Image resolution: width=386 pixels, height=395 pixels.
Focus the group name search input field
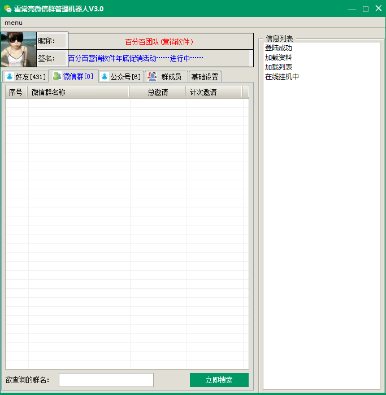coord(106,380)
